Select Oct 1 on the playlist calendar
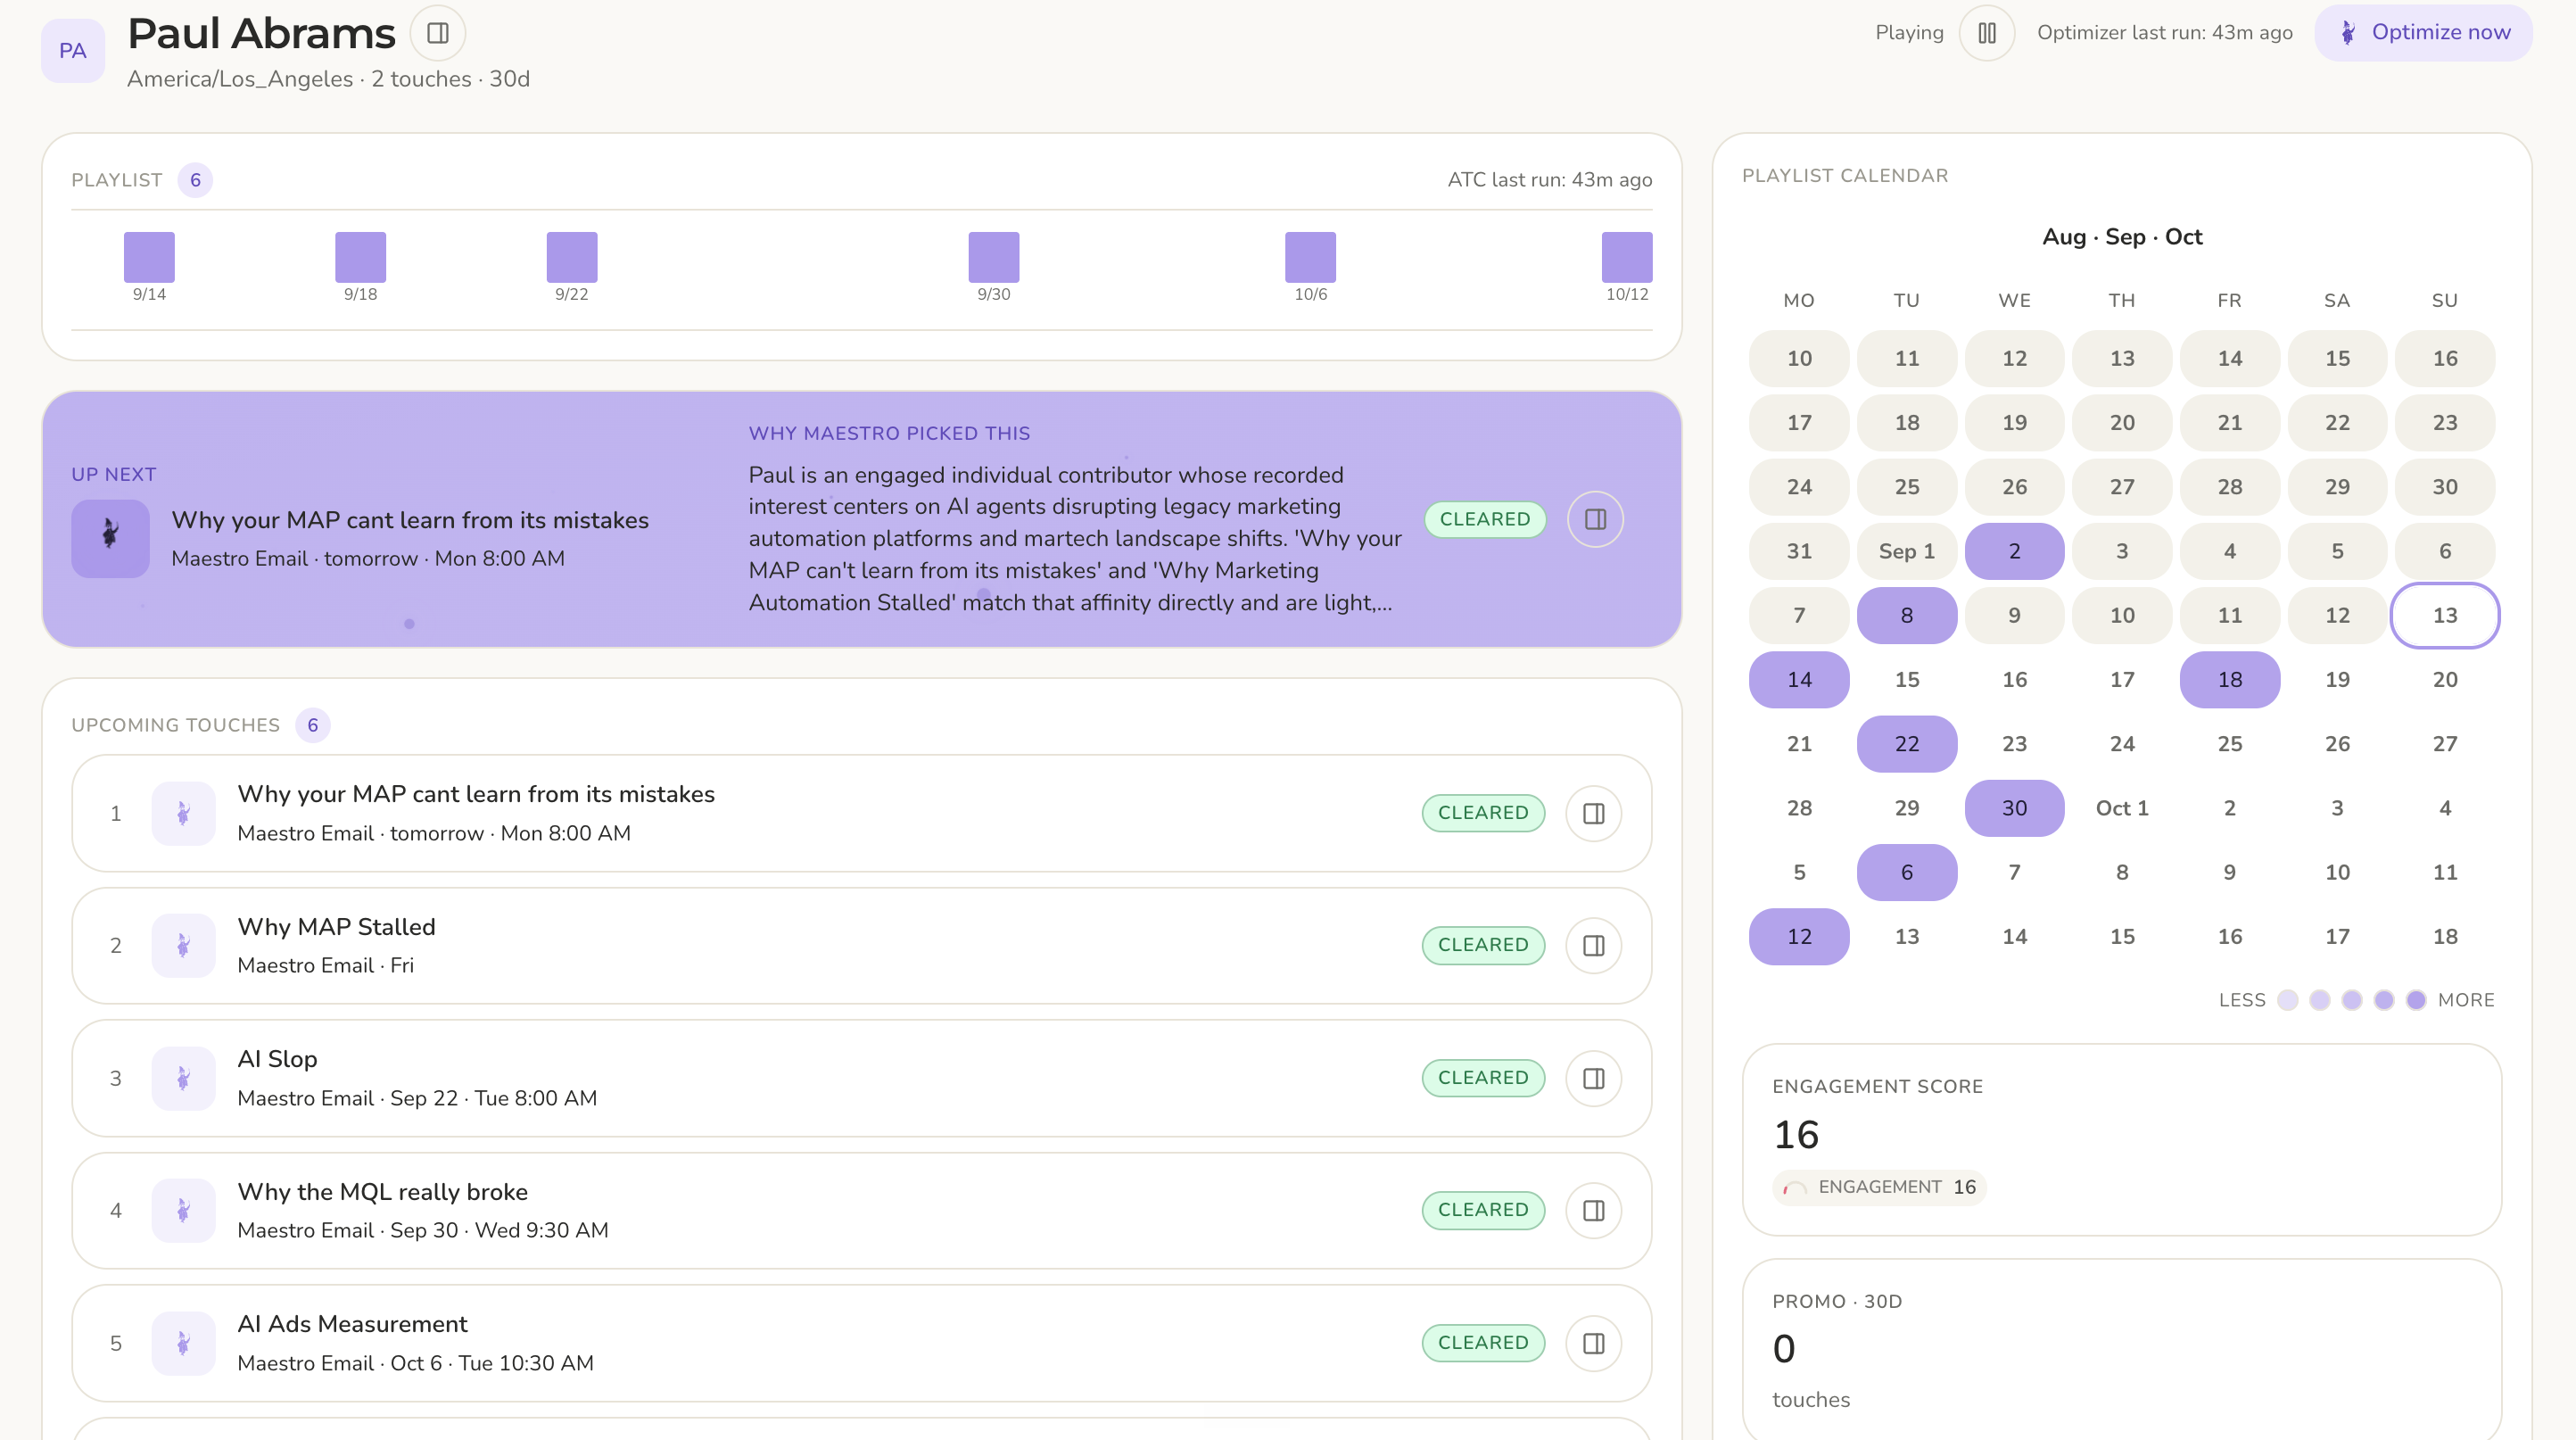This screenshot has width=2576, height=1440. click(x=2122, y=808)
